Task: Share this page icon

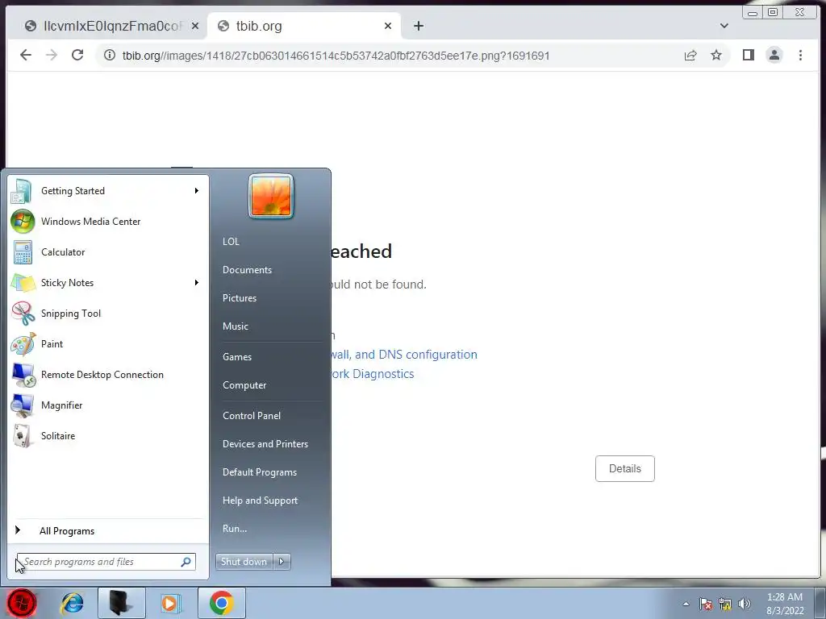Action: pyautogui.click(x=690, y=56)
